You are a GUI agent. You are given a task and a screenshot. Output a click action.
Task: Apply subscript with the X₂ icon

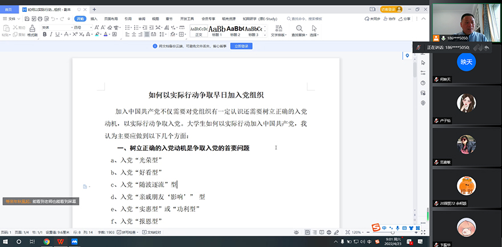coord(82,35)
